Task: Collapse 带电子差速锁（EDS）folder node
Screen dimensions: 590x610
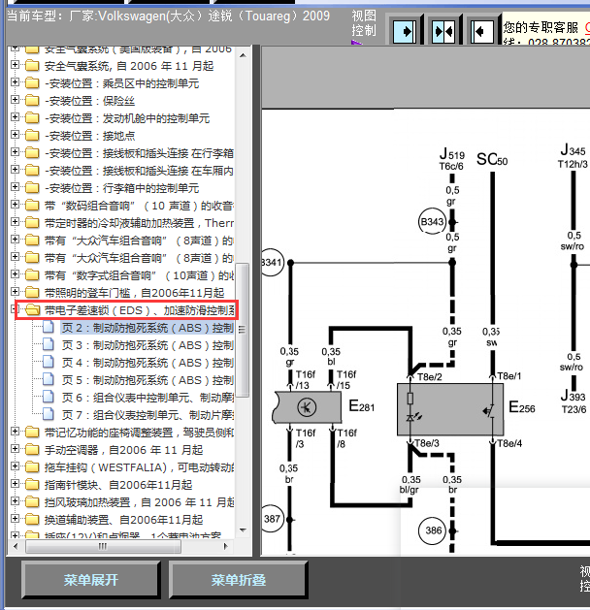Action: tap(15, 309)
